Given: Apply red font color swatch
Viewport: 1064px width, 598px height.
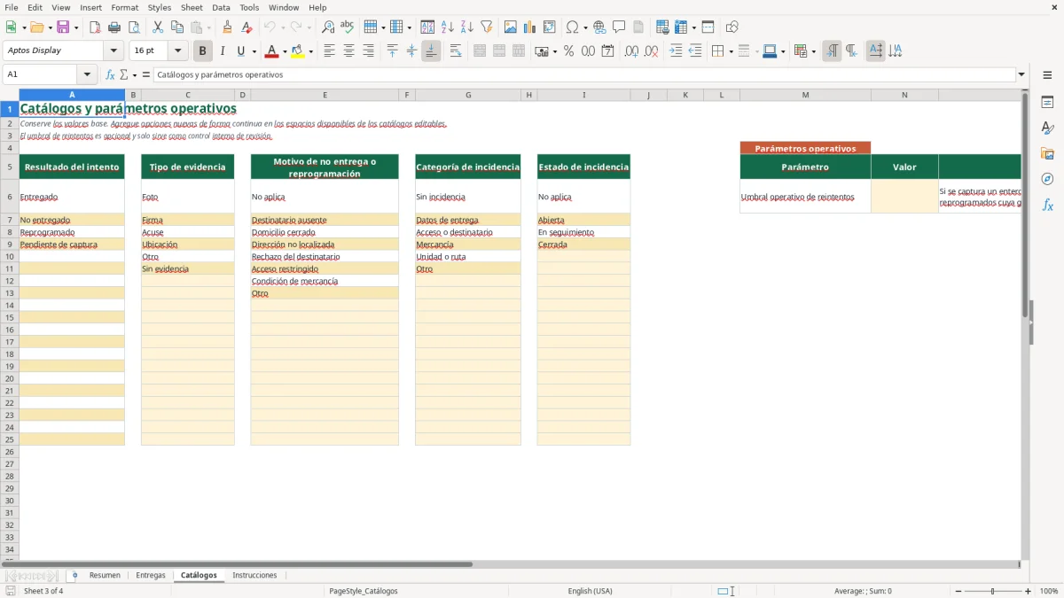Looking at the screenshot, I should (x=271, y=51).
